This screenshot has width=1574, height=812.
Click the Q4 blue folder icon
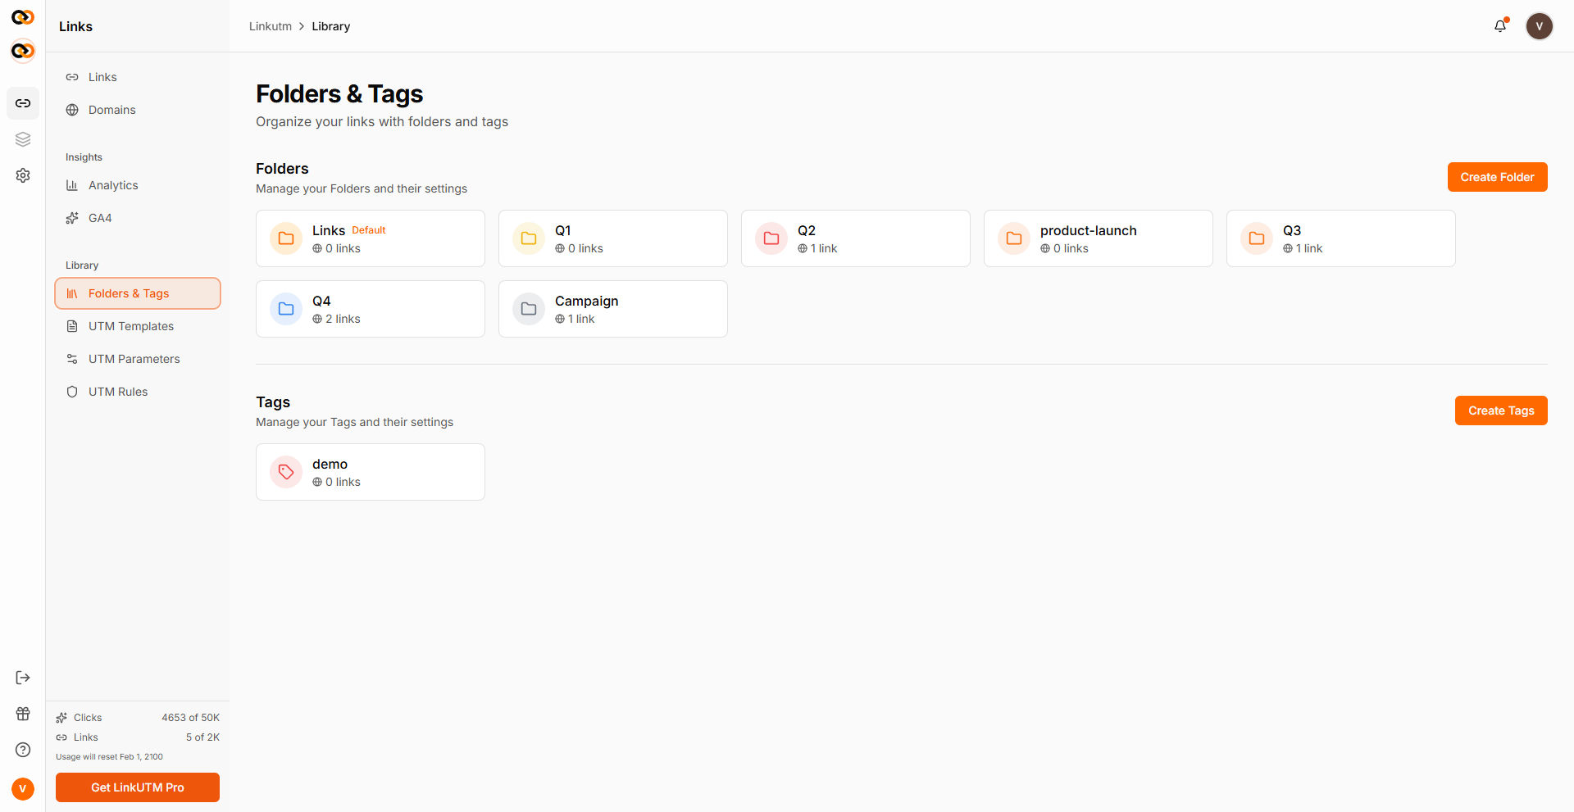coord(286,309)
